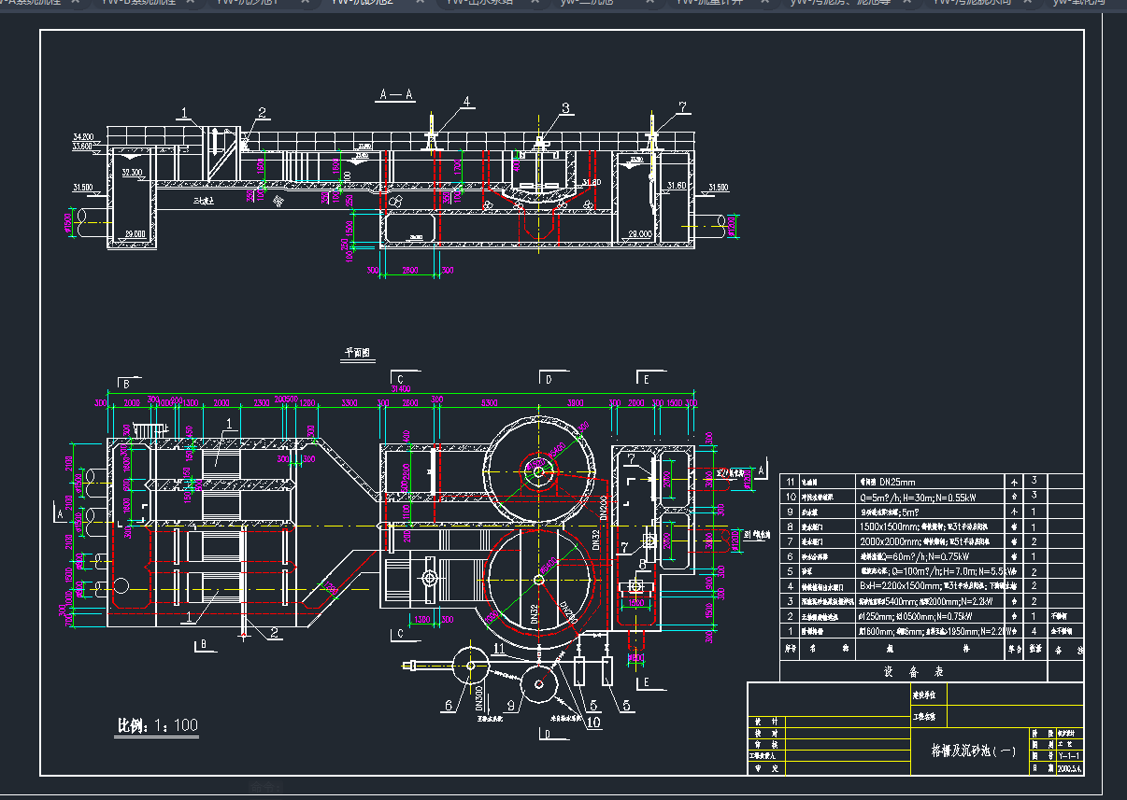Click callout number 6 below the plan view
The image size is (1127, 800).
(x=449, y=707)
